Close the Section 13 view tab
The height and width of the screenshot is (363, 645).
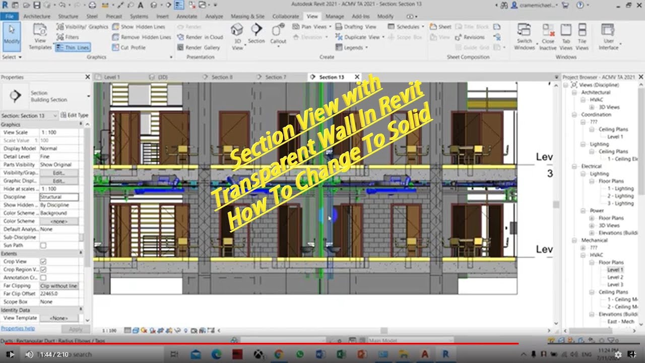click(357, 77)
